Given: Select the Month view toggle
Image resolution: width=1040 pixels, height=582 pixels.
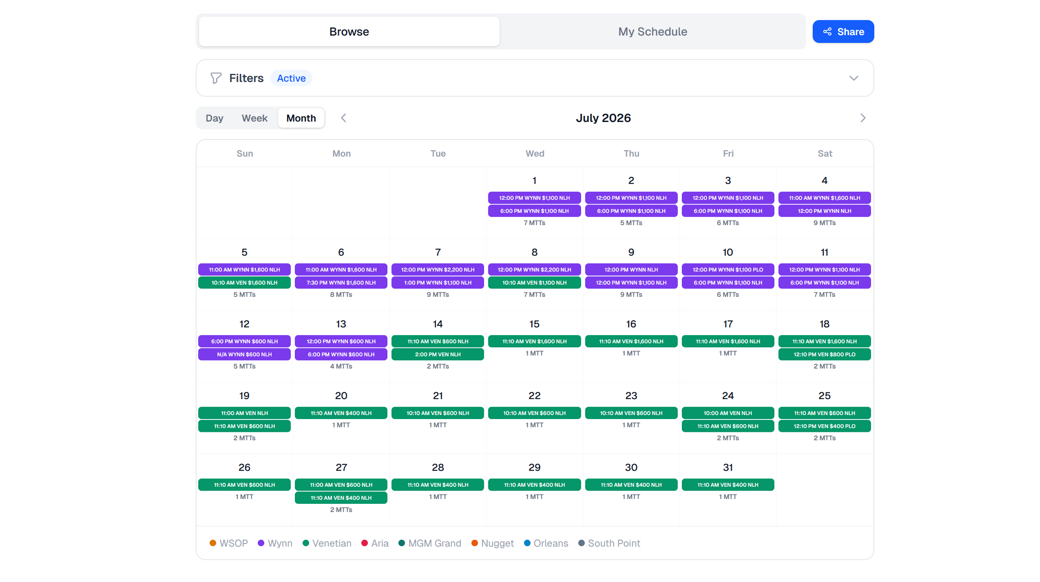Looking at the screenshot, I should [x=301, y=118].
